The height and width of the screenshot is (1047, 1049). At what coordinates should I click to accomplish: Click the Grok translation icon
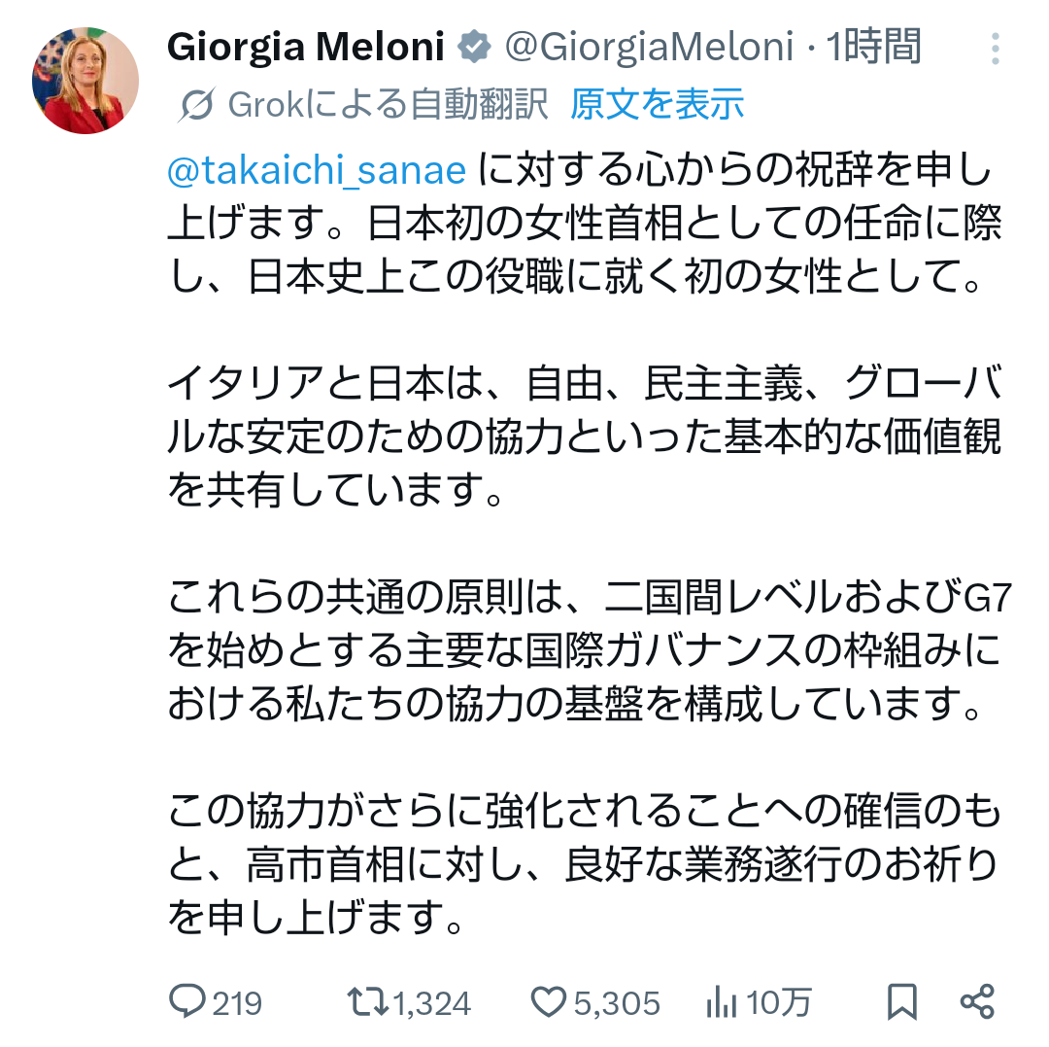[x=196, y=103]
